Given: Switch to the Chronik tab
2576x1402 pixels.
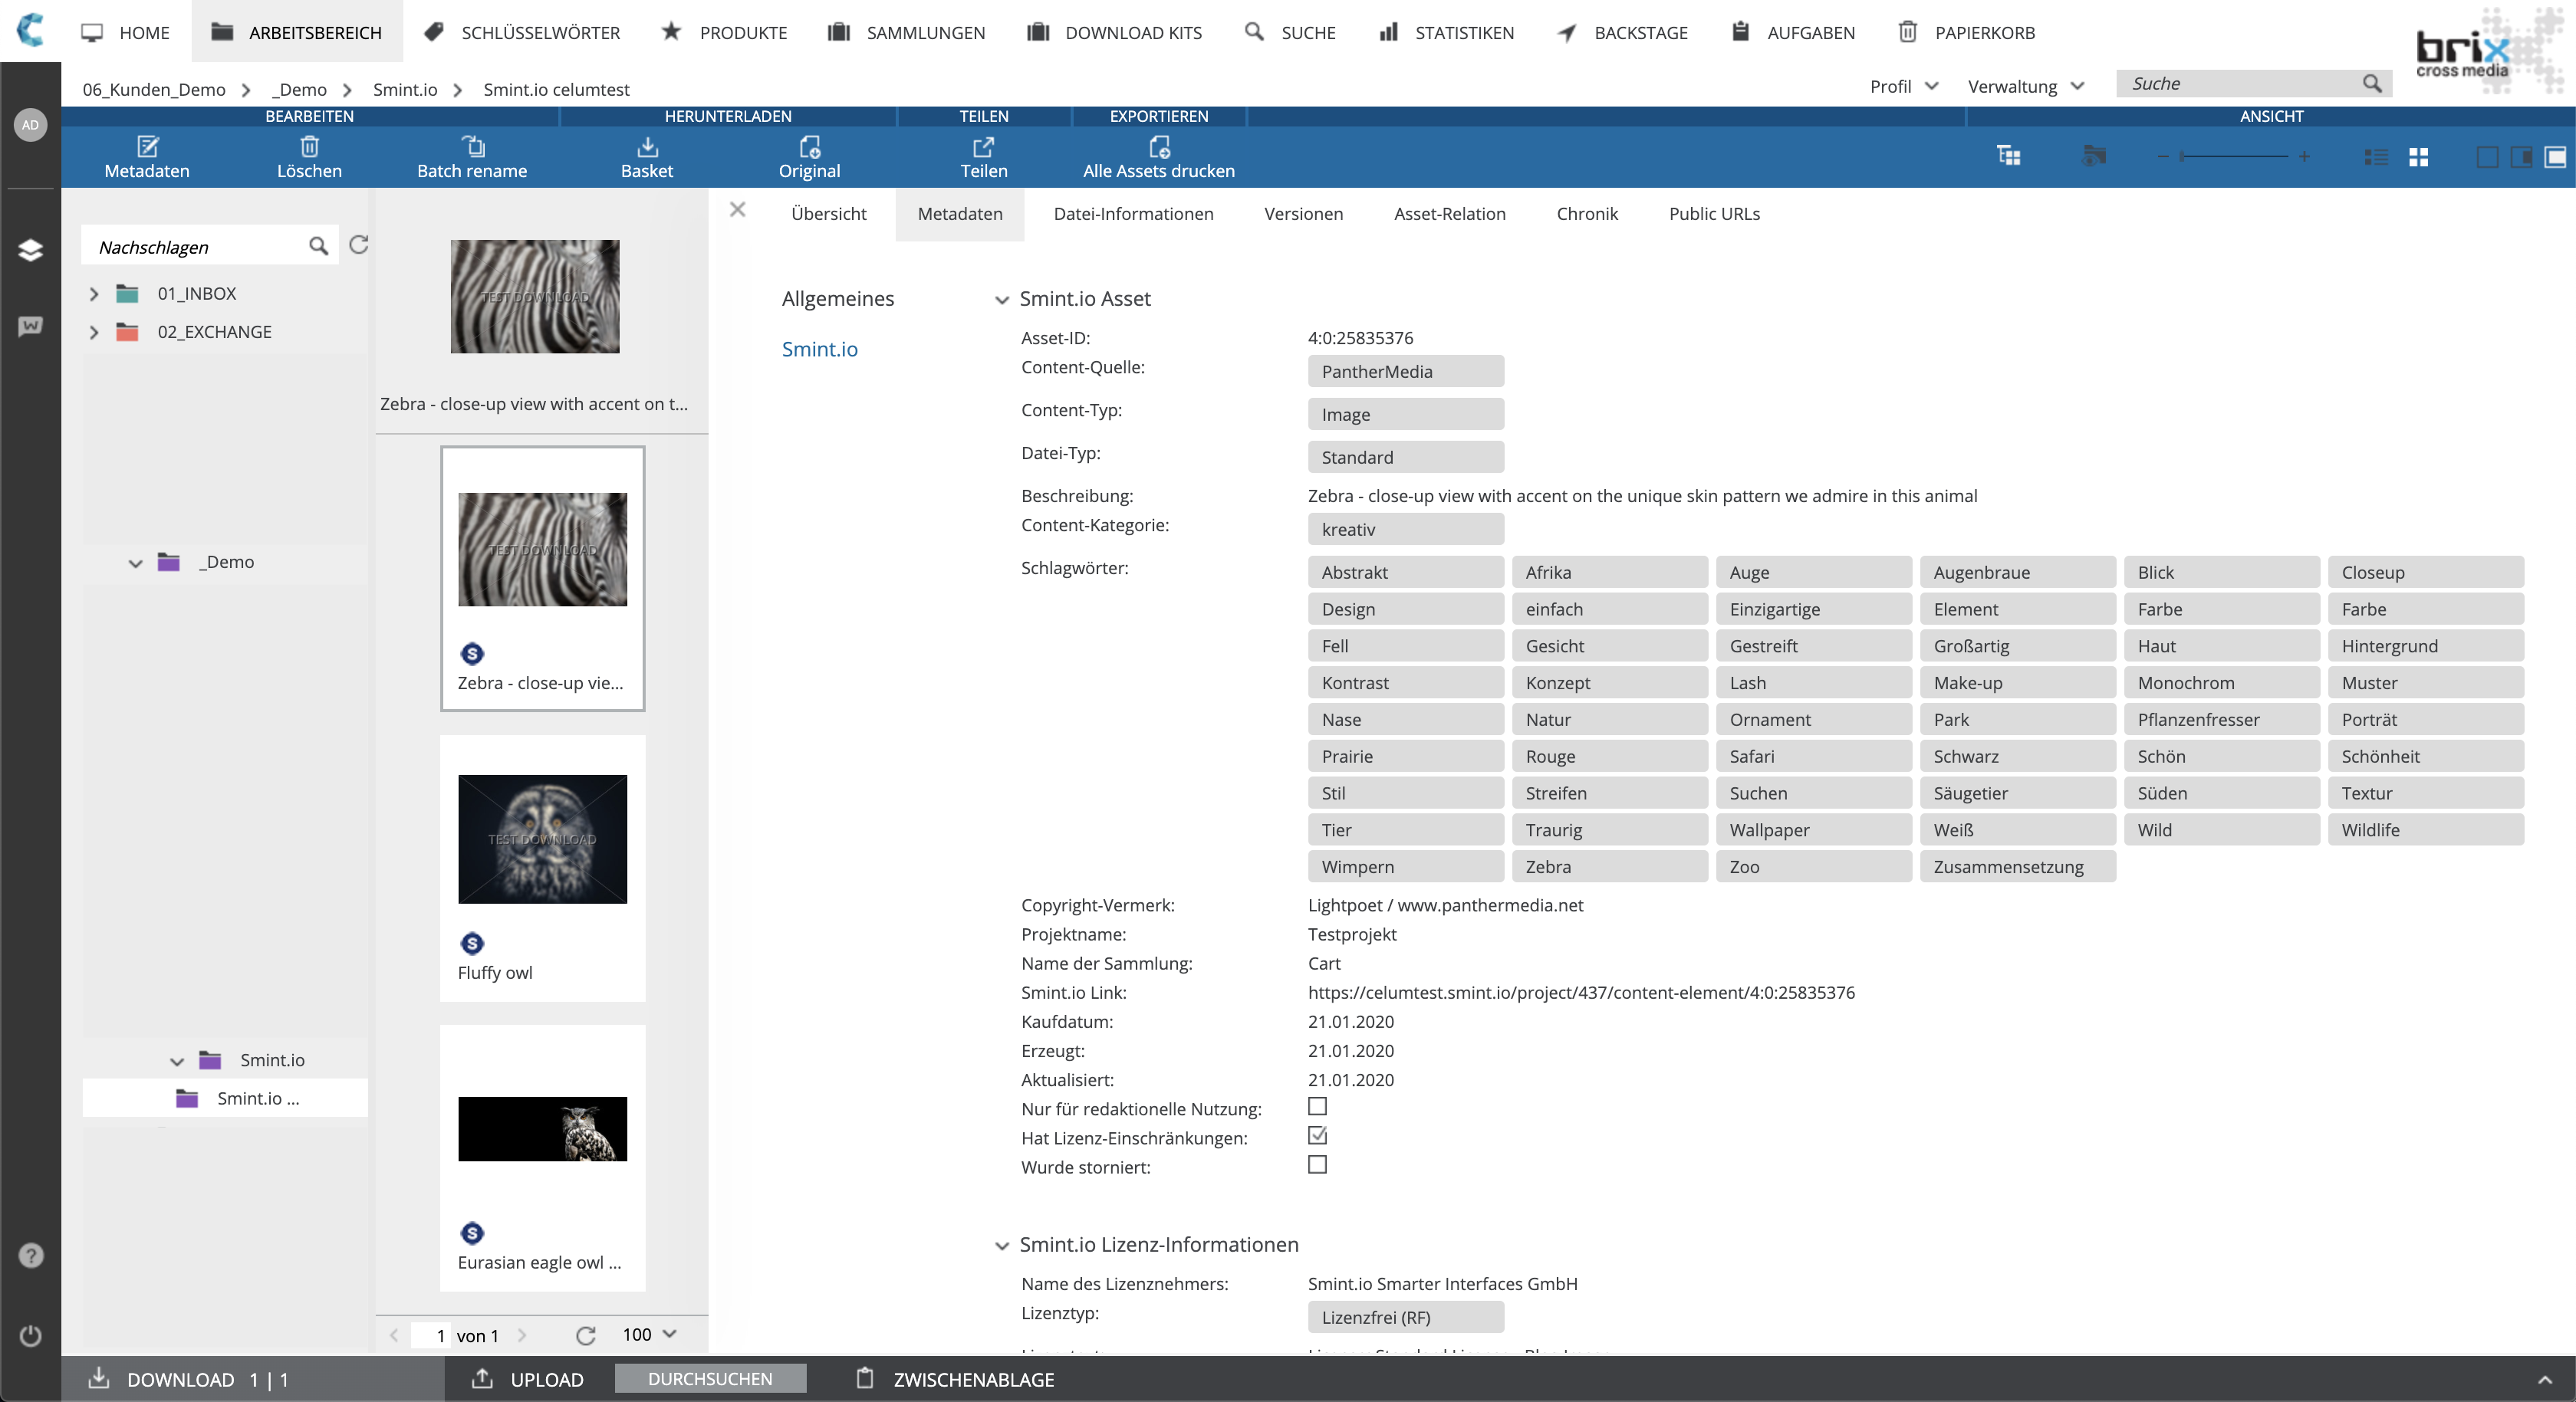Looking at the screenshot, I should click(x=1587, y=212).
